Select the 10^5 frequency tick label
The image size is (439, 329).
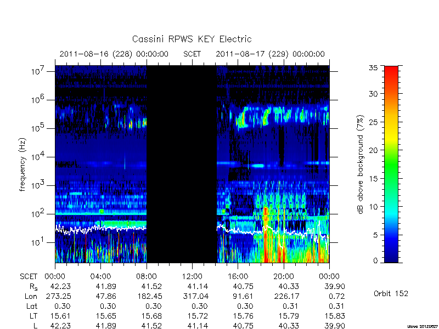pos(38,128)
